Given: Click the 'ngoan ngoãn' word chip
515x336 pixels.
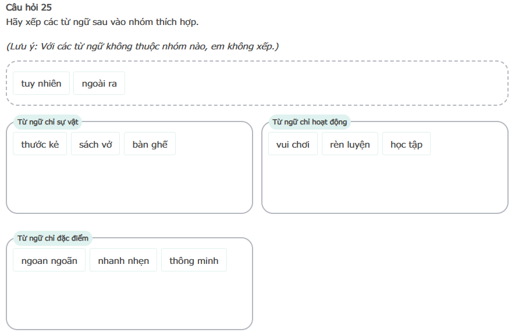Looking at the screenshot, I should click(49, 260).
